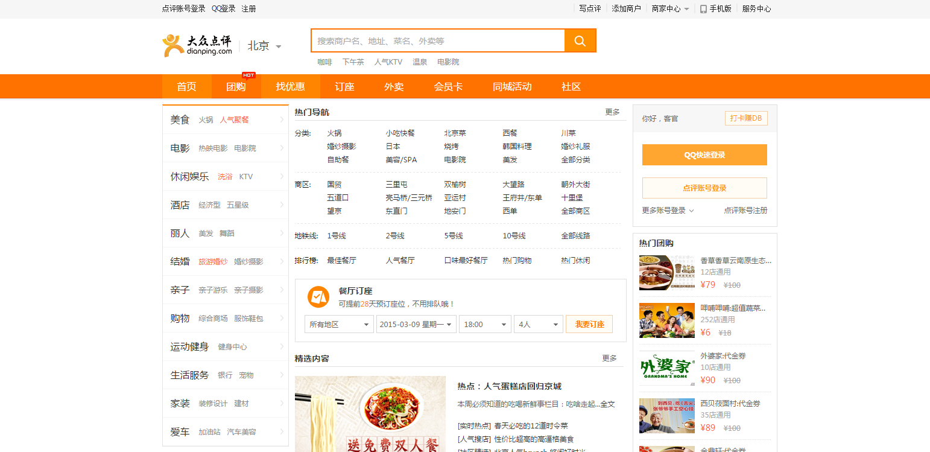This screenshot has width=930, height=452.
Task: Click the chevron arrow on 丽人 row
Action: click(x=282, y=233)
